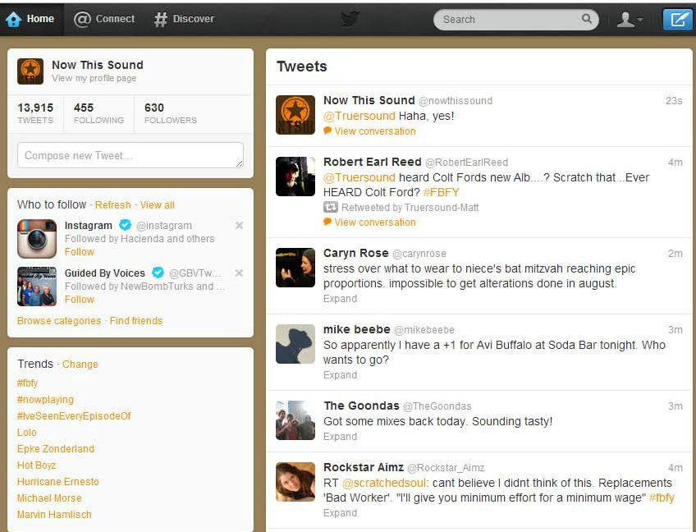
Task: Open the Discover tab
Action: (x=184, y=19)
